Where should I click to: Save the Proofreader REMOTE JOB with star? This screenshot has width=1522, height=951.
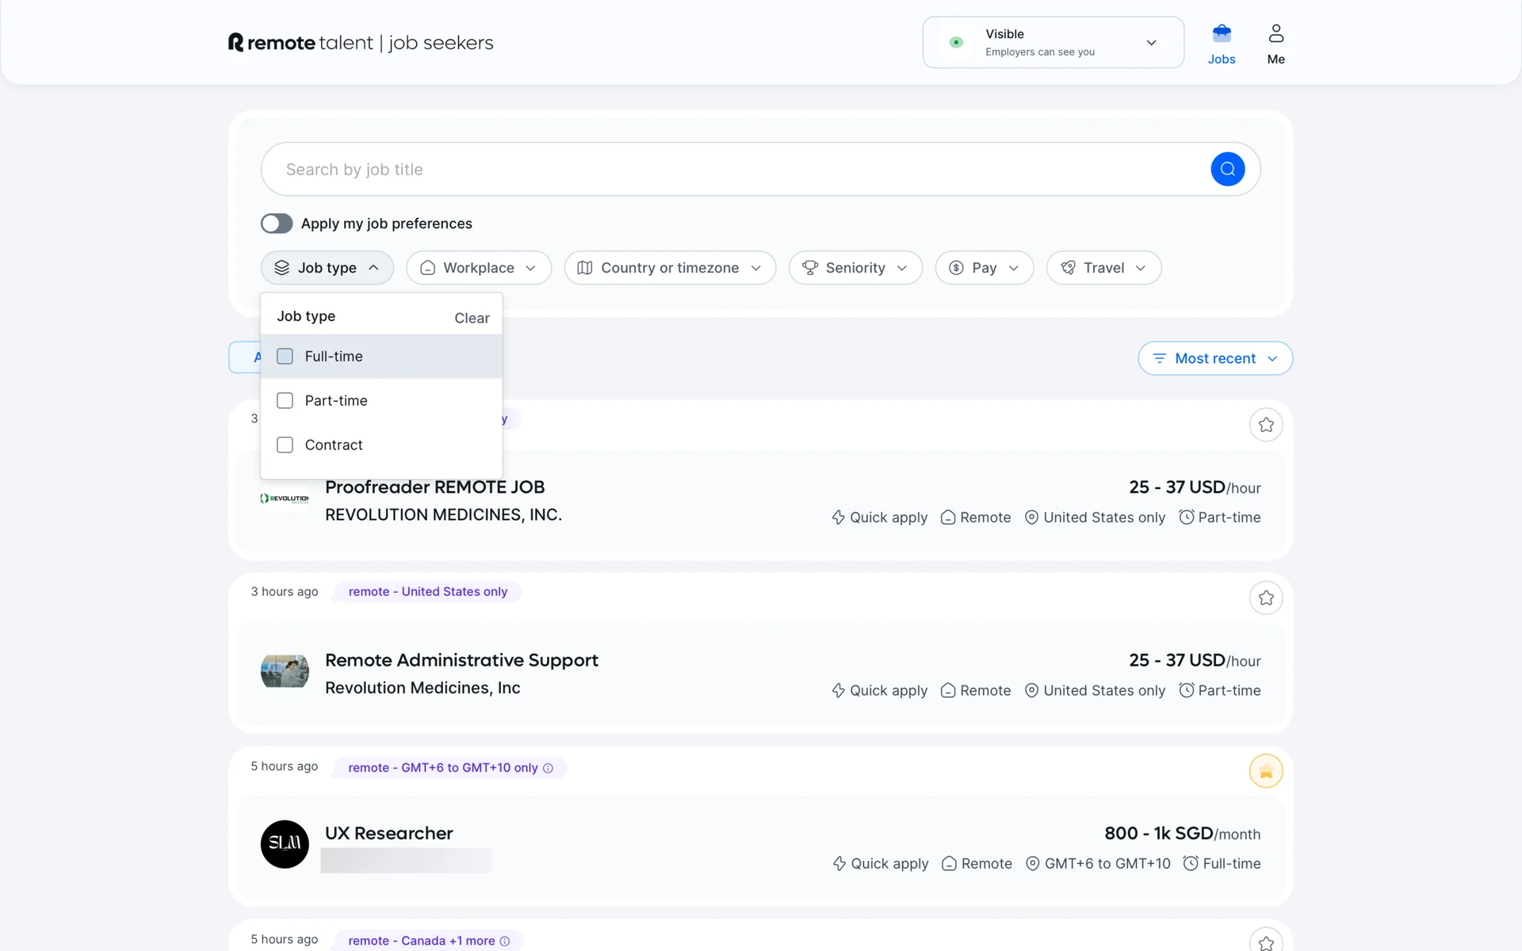(1266, 425)
